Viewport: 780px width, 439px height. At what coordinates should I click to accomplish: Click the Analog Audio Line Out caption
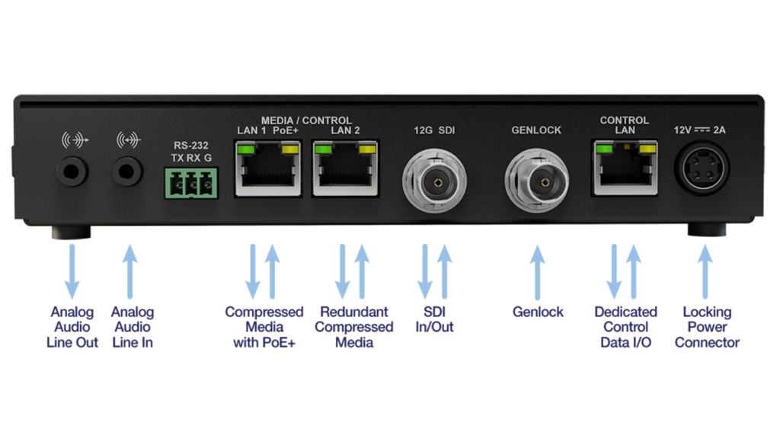click(72, 327)
